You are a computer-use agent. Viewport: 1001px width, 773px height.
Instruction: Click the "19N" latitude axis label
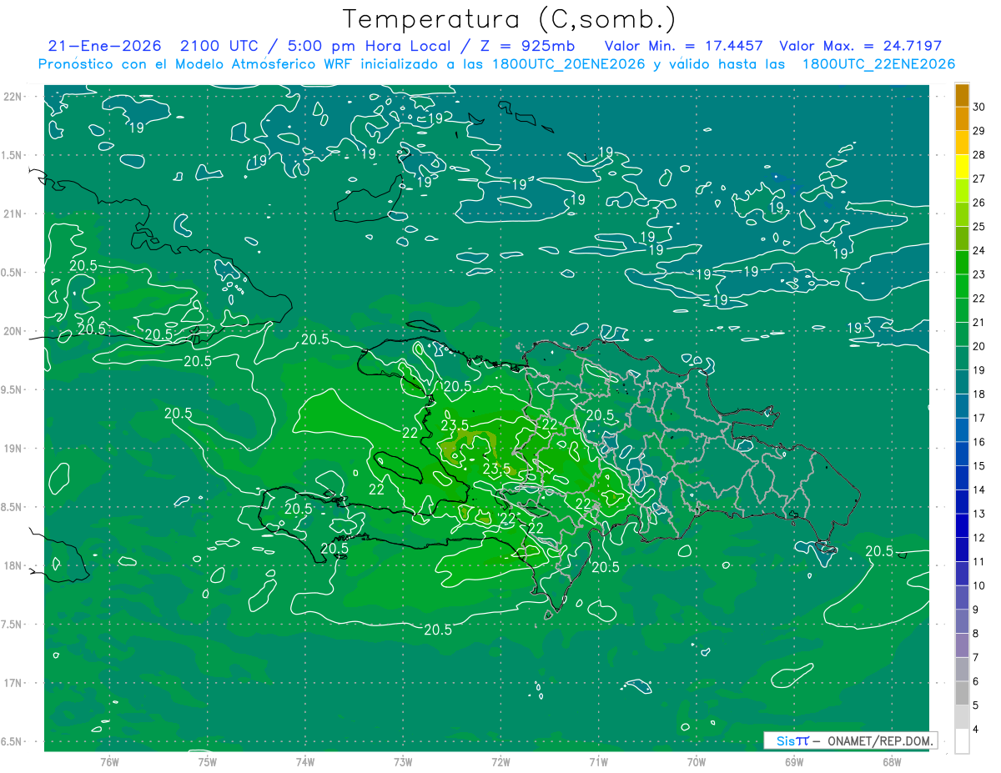pyautogui.click(x=13, y=449)
